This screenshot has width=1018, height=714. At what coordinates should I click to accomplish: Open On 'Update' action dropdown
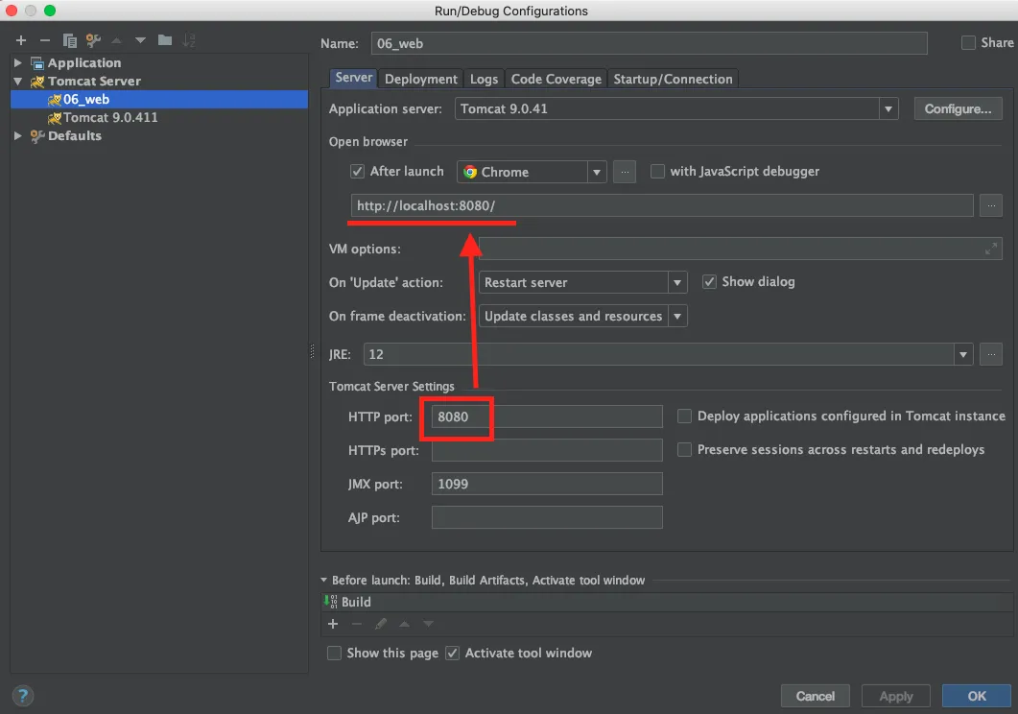(677, 282)
